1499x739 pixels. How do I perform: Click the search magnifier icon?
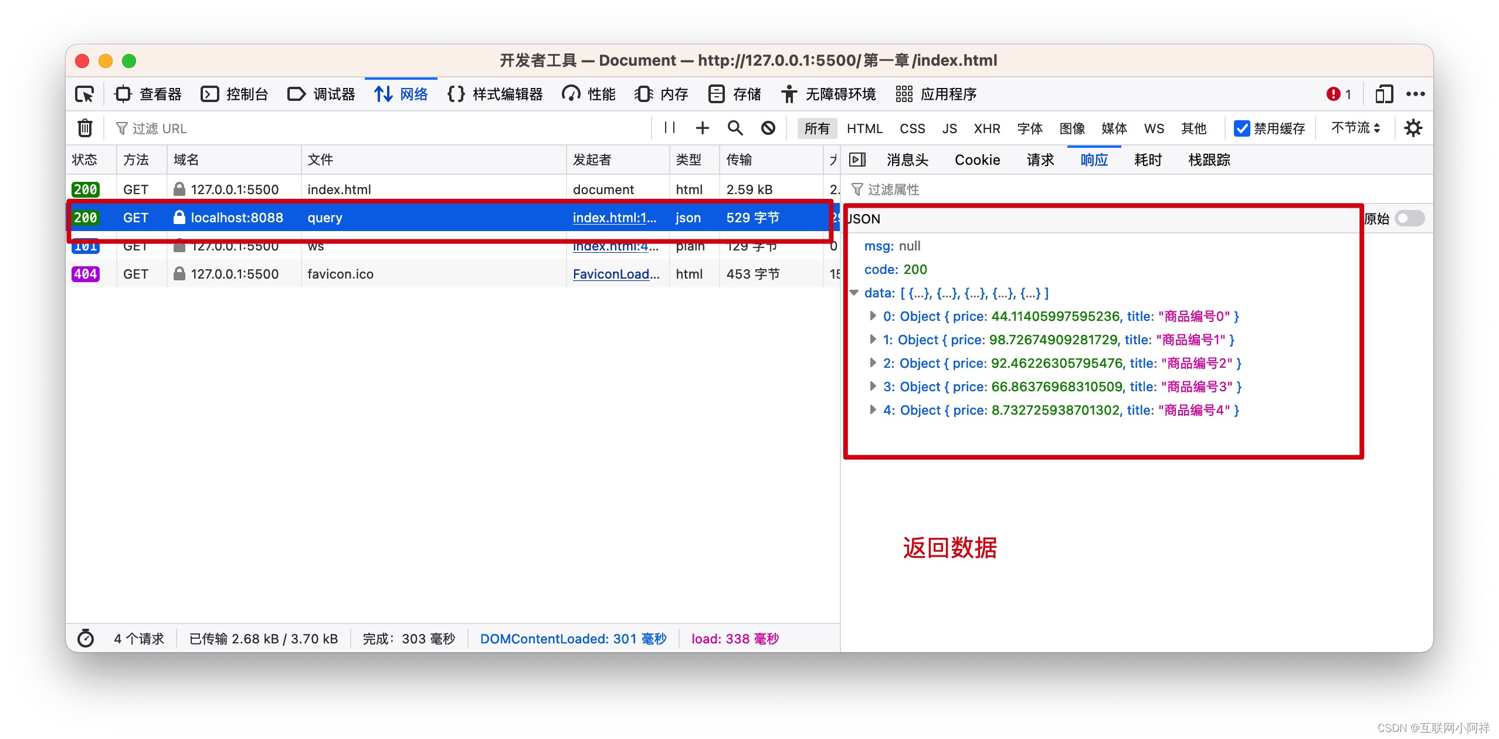(x=735, y=128)
